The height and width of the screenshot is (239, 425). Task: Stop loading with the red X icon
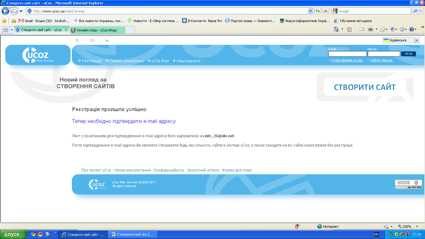326,11
